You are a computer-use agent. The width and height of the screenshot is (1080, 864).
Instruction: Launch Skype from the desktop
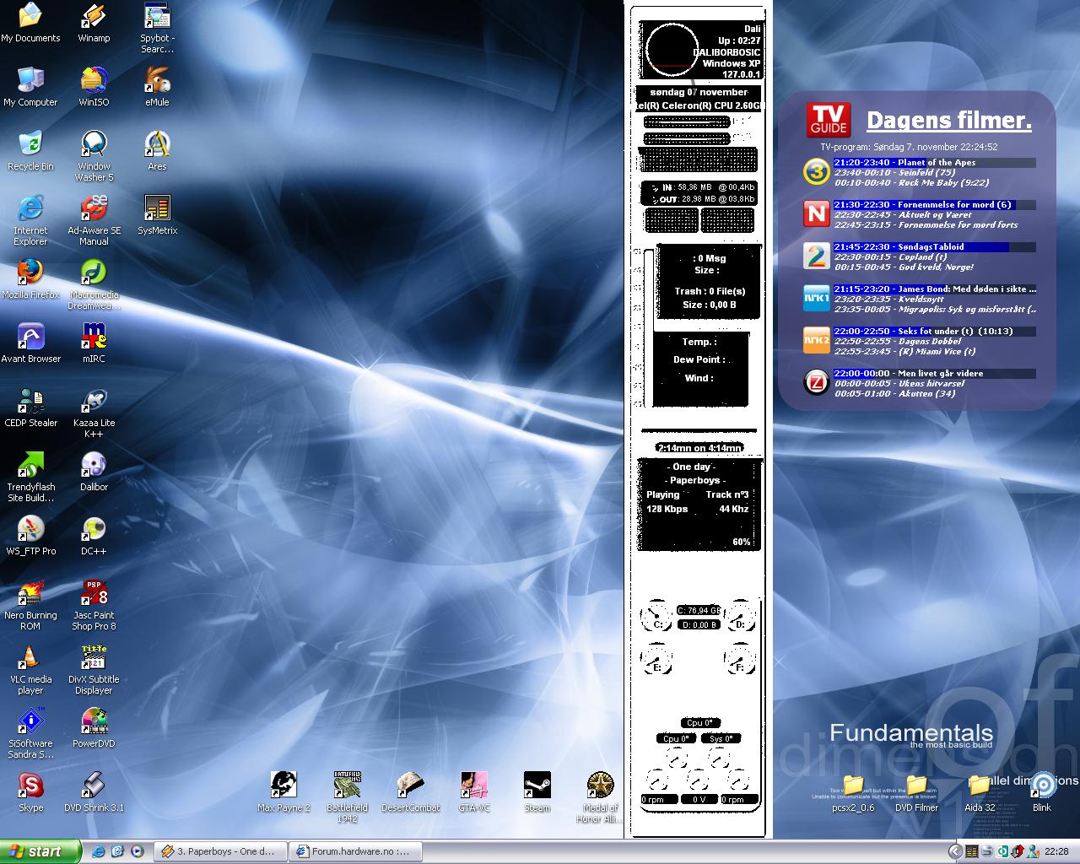(x=30, y=793)
